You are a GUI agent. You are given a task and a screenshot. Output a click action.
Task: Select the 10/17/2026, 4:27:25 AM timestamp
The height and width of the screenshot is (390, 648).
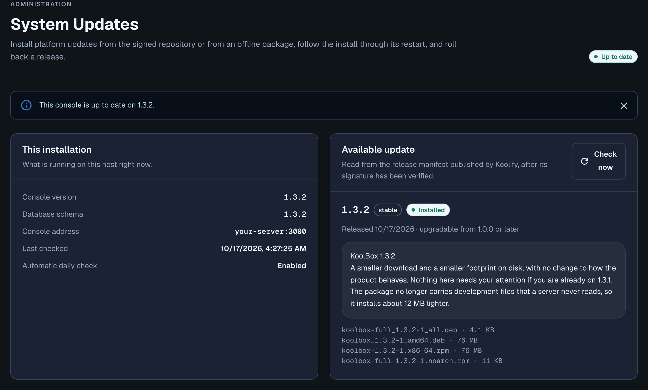(263, 248)
